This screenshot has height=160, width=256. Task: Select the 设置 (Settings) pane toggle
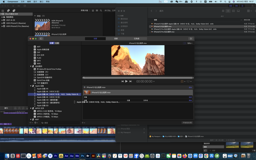pyautogui.click(x=52, y=43)
